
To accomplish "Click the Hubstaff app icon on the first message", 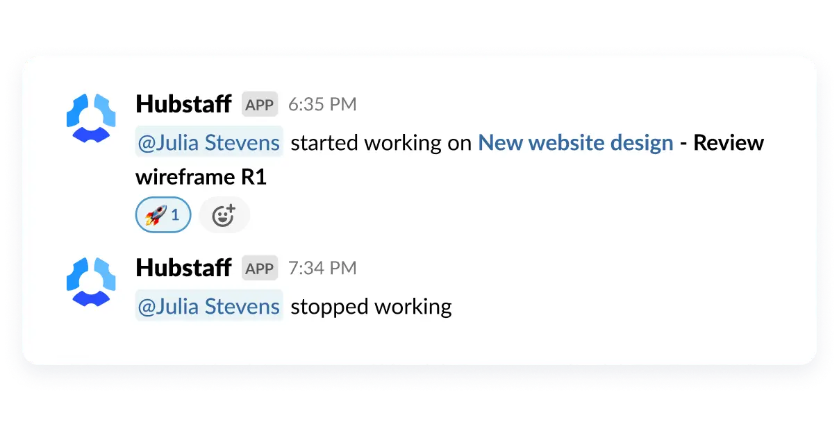I will [91, 117].
